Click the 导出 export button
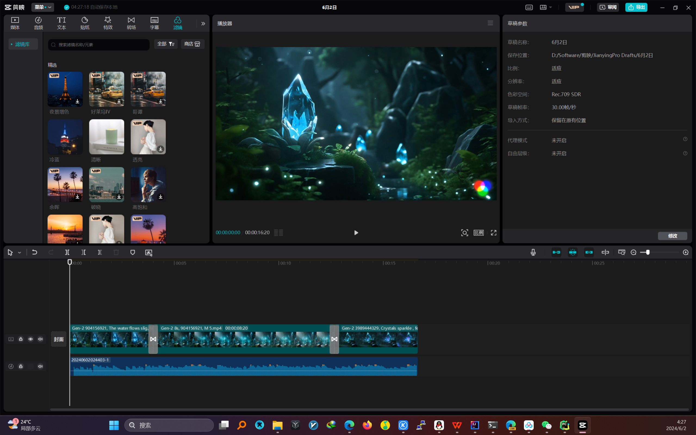Screen dimensions: 696x435 pyautogui.click(x=636, y=7)
